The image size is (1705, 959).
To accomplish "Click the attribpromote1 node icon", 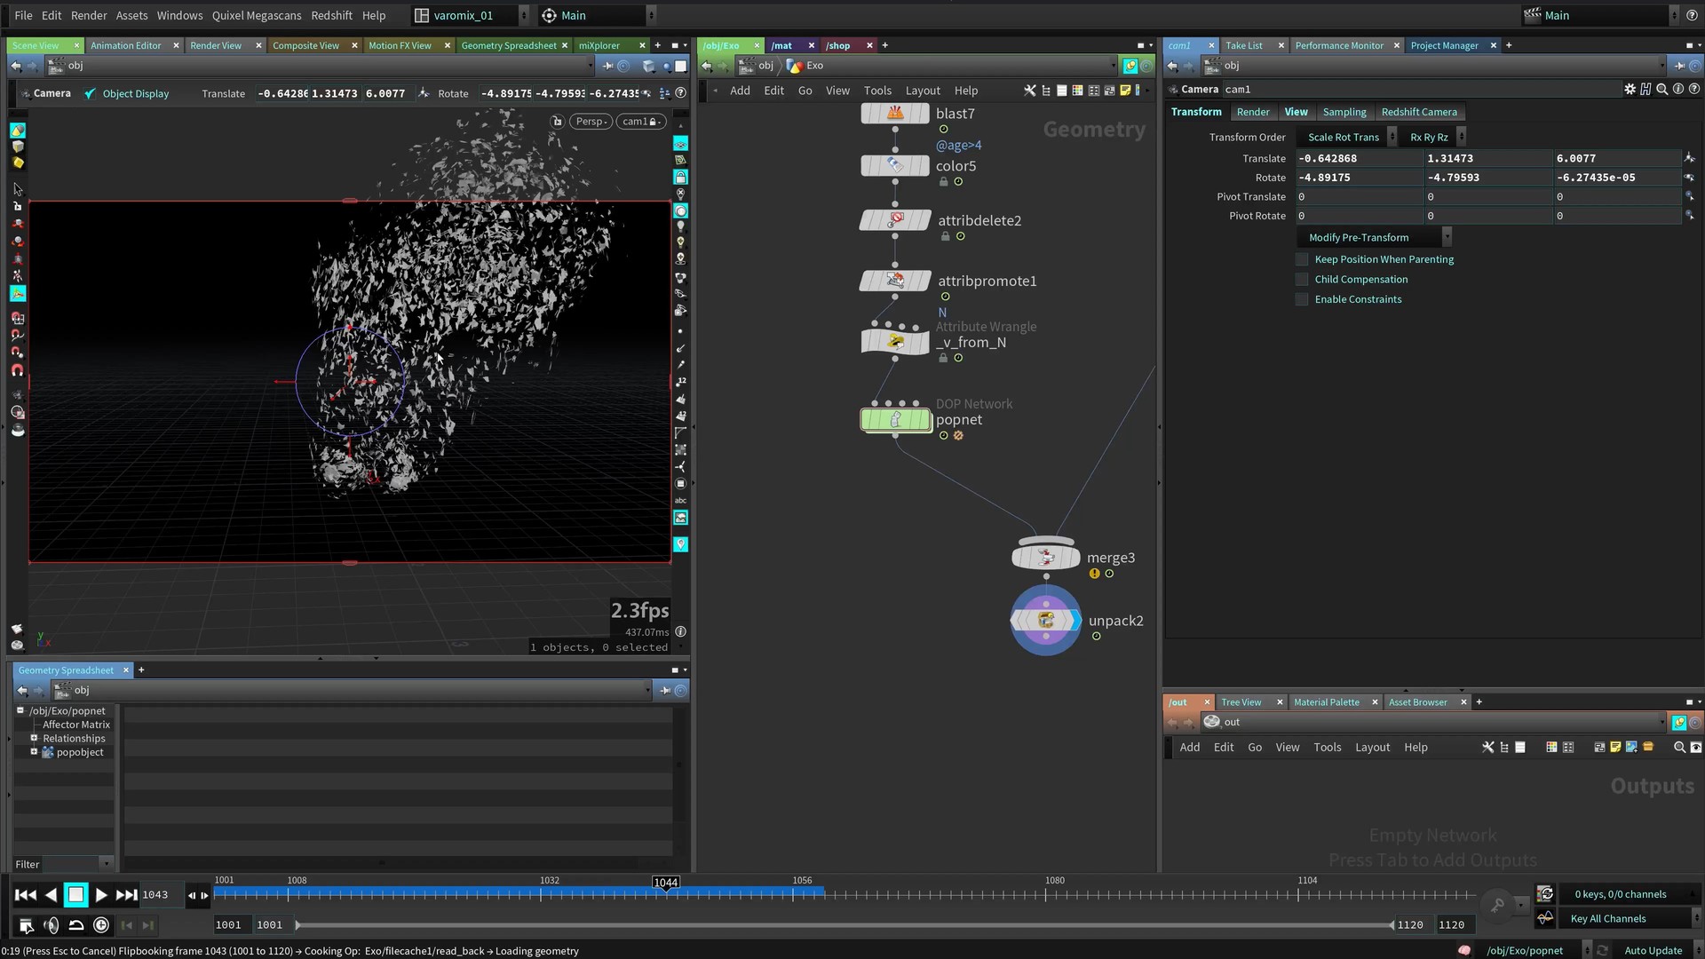I will [895, 281].
